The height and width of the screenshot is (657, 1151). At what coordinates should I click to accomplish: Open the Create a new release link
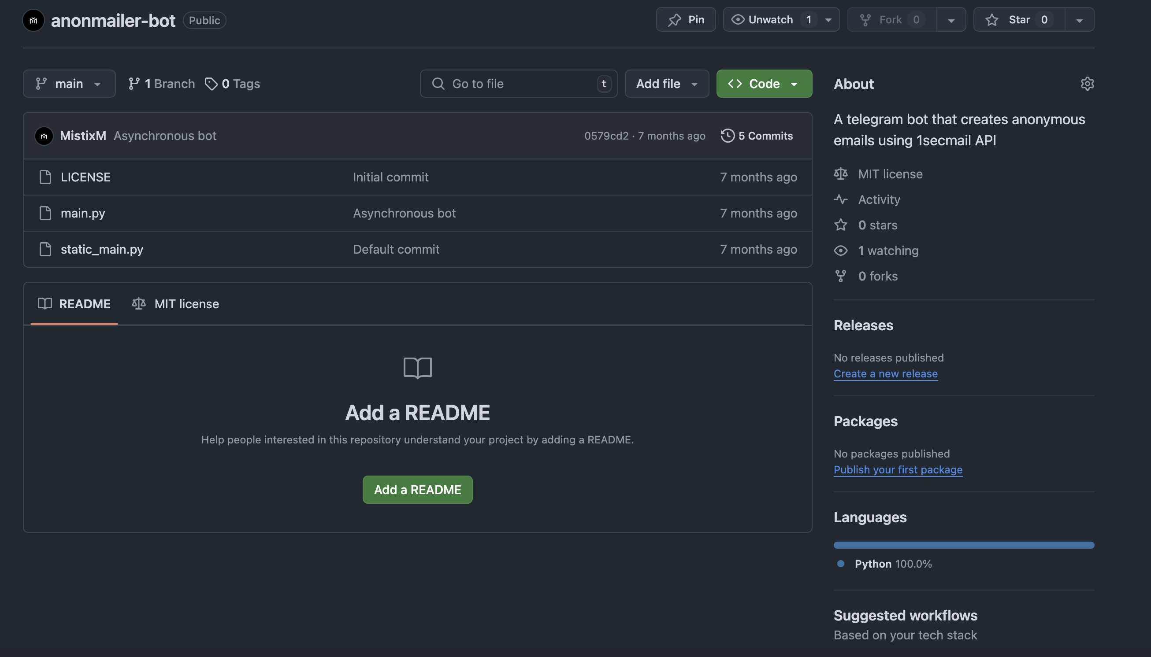(x=885, y=373)
